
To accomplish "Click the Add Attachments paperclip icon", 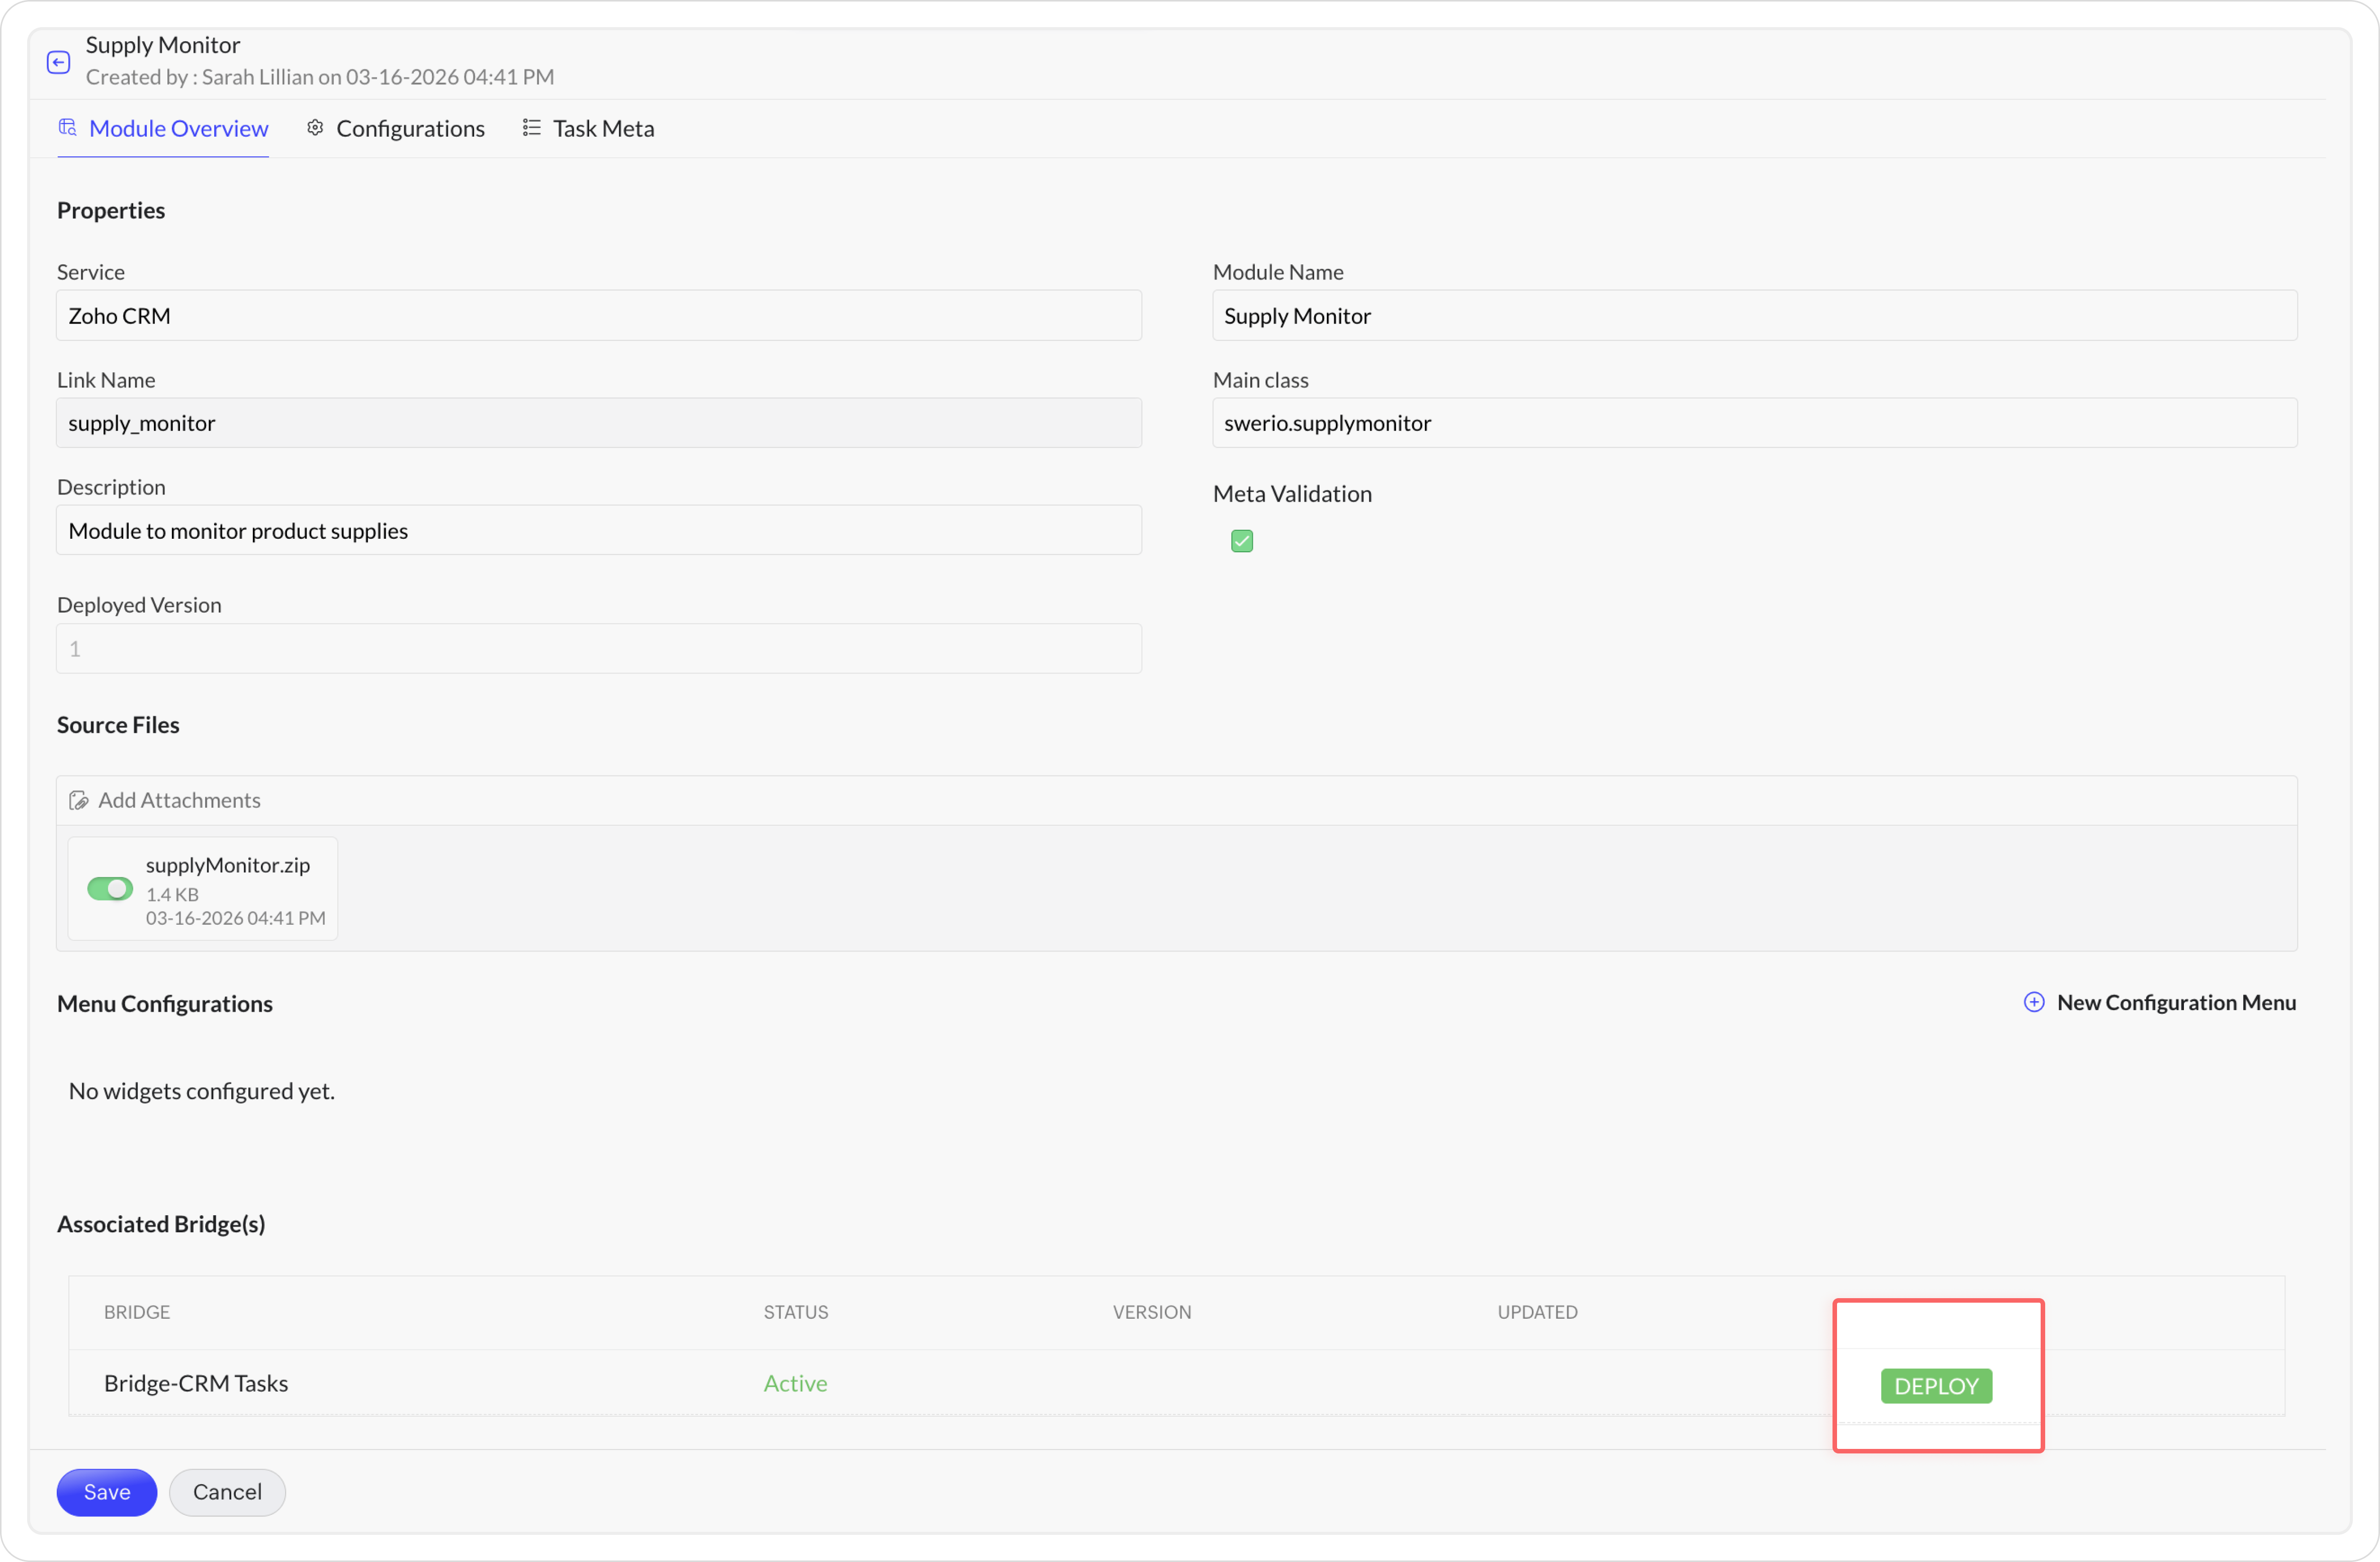I will point(79,801).
